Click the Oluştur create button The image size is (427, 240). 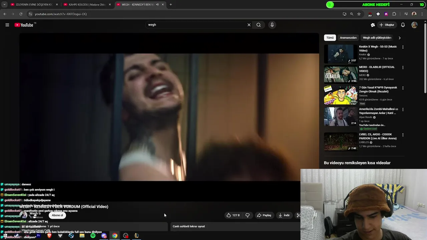[x=387, y=25]
